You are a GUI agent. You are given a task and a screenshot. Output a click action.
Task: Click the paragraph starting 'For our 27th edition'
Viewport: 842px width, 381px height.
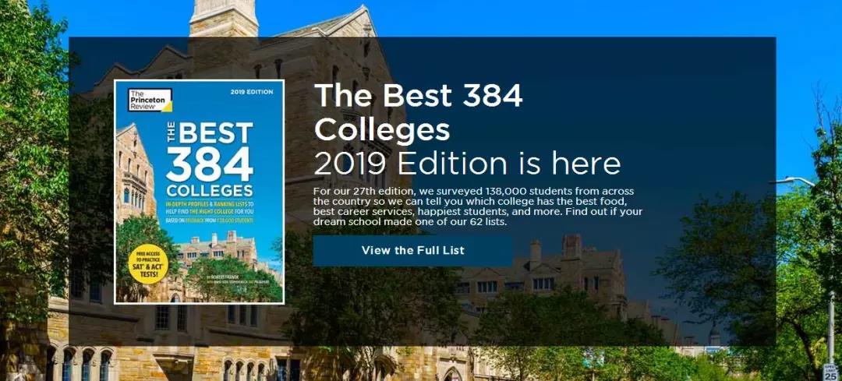(x=478, y=206)
